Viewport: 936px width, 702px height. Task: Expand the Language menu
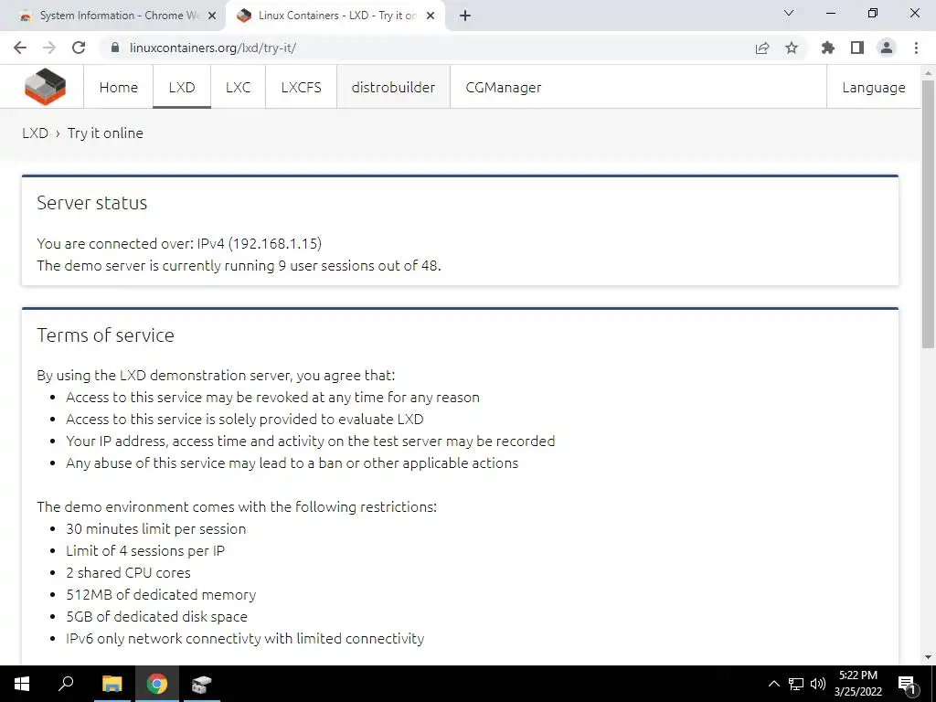[874, 87]
